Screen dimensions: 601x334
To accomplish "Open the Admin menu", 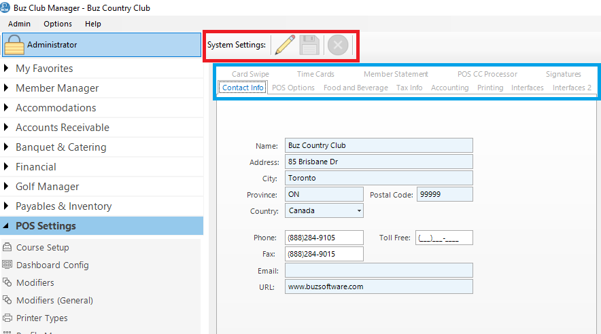I will tap(19, 24).
